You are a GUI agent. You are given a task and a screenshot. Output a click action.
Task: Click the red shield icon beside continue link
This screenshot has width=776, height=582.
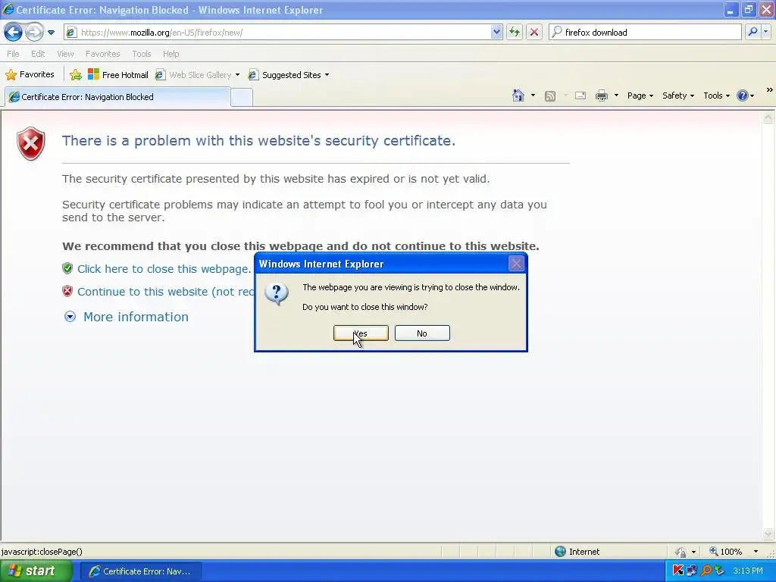67,291
